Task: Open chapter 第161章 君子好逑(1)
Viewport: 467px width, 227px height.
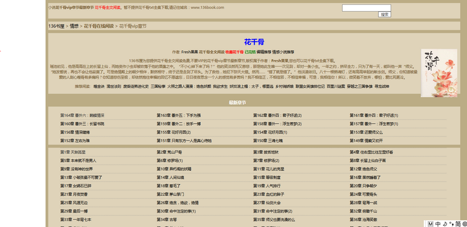Action: pyautogui.click(x=374, y=116)
